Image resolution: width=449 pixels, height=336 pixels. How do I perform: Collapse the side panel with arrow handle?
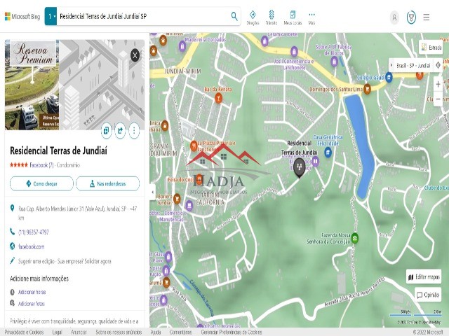coord(153,192)
